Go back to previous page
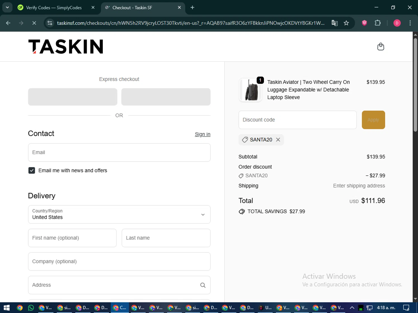 pos(8,23)
